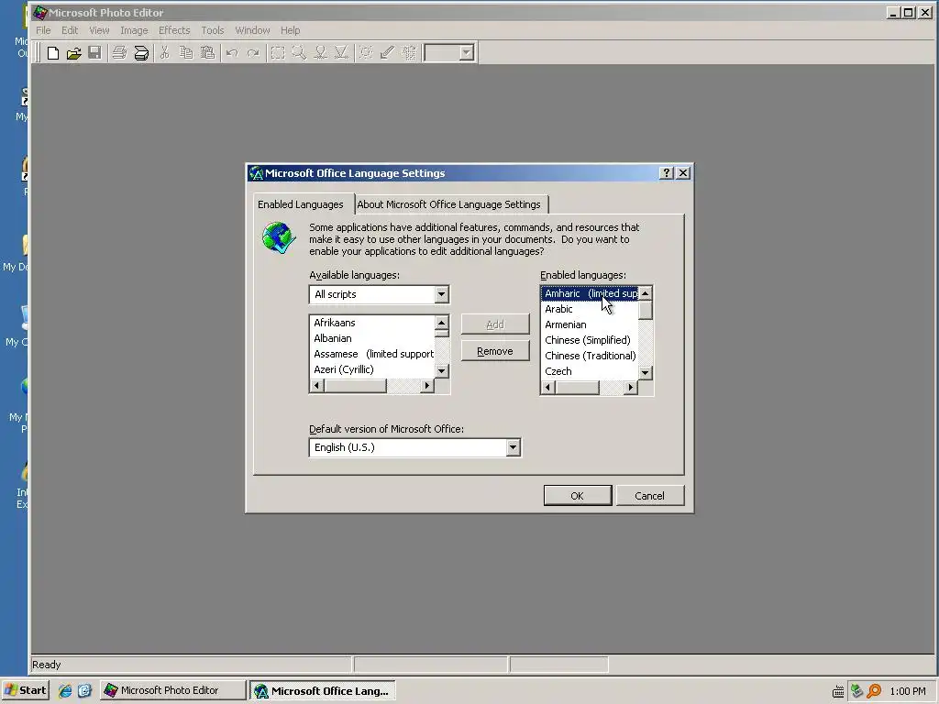
Task: Select Chinese (Traditional) in enabled languages
Action: point(590,356)
